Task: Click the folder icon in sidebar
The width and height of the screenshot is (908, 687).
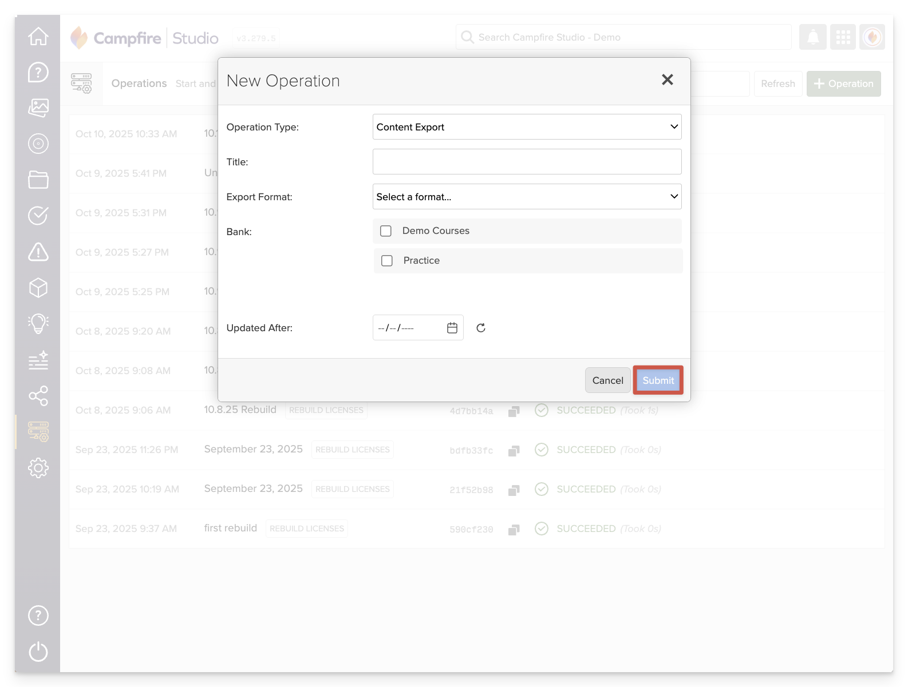Action: pyautogui.click(x=38, y=180)
